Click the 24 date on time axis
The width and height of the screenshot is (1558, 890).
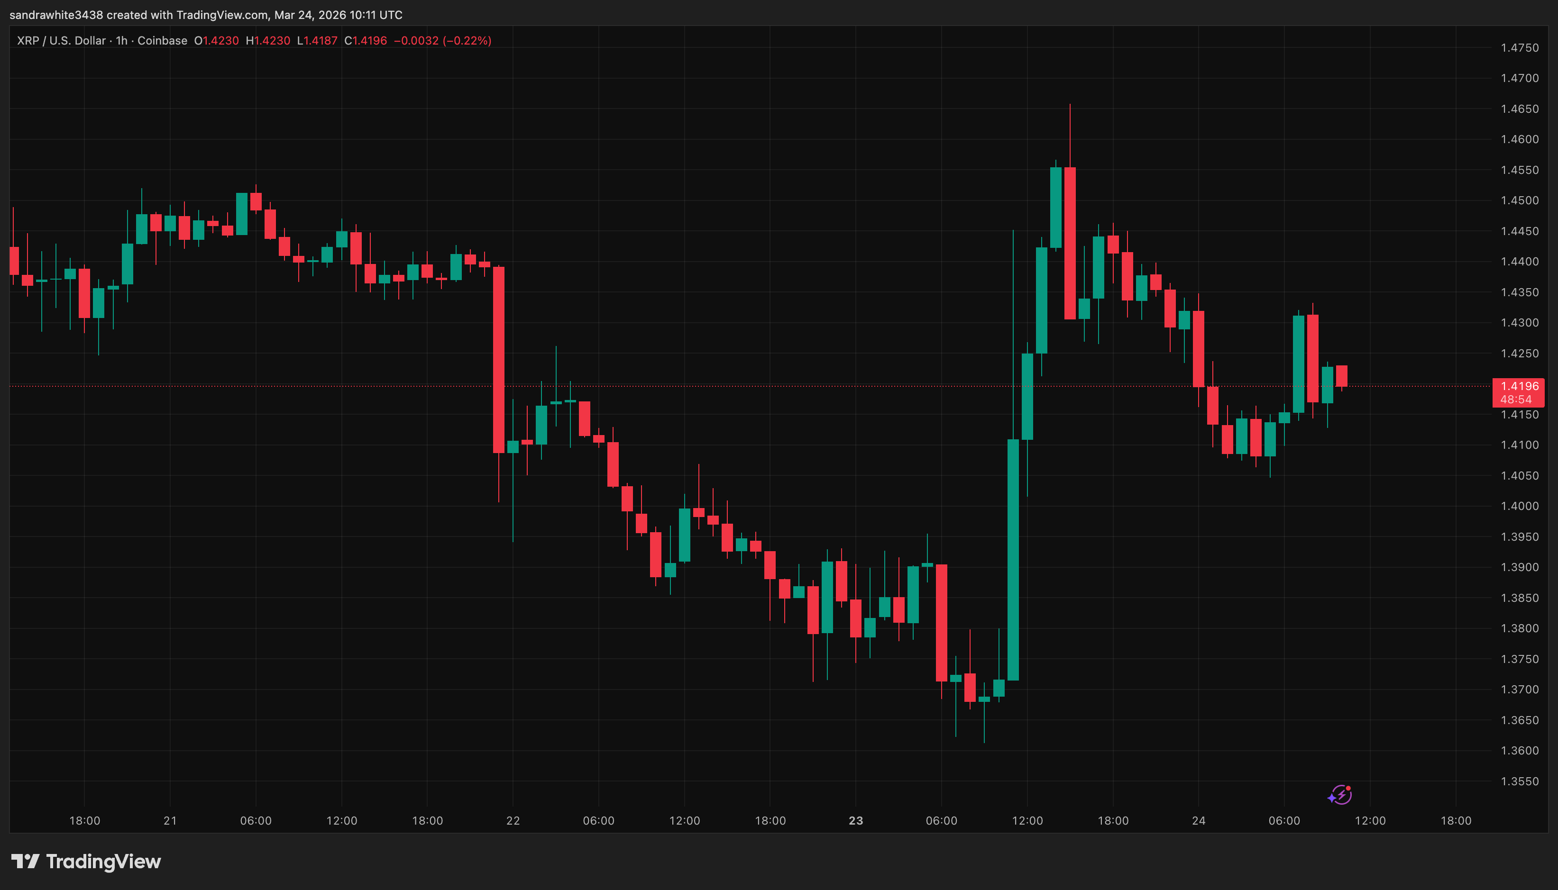pyautogui.click(x=1199, y=820)
